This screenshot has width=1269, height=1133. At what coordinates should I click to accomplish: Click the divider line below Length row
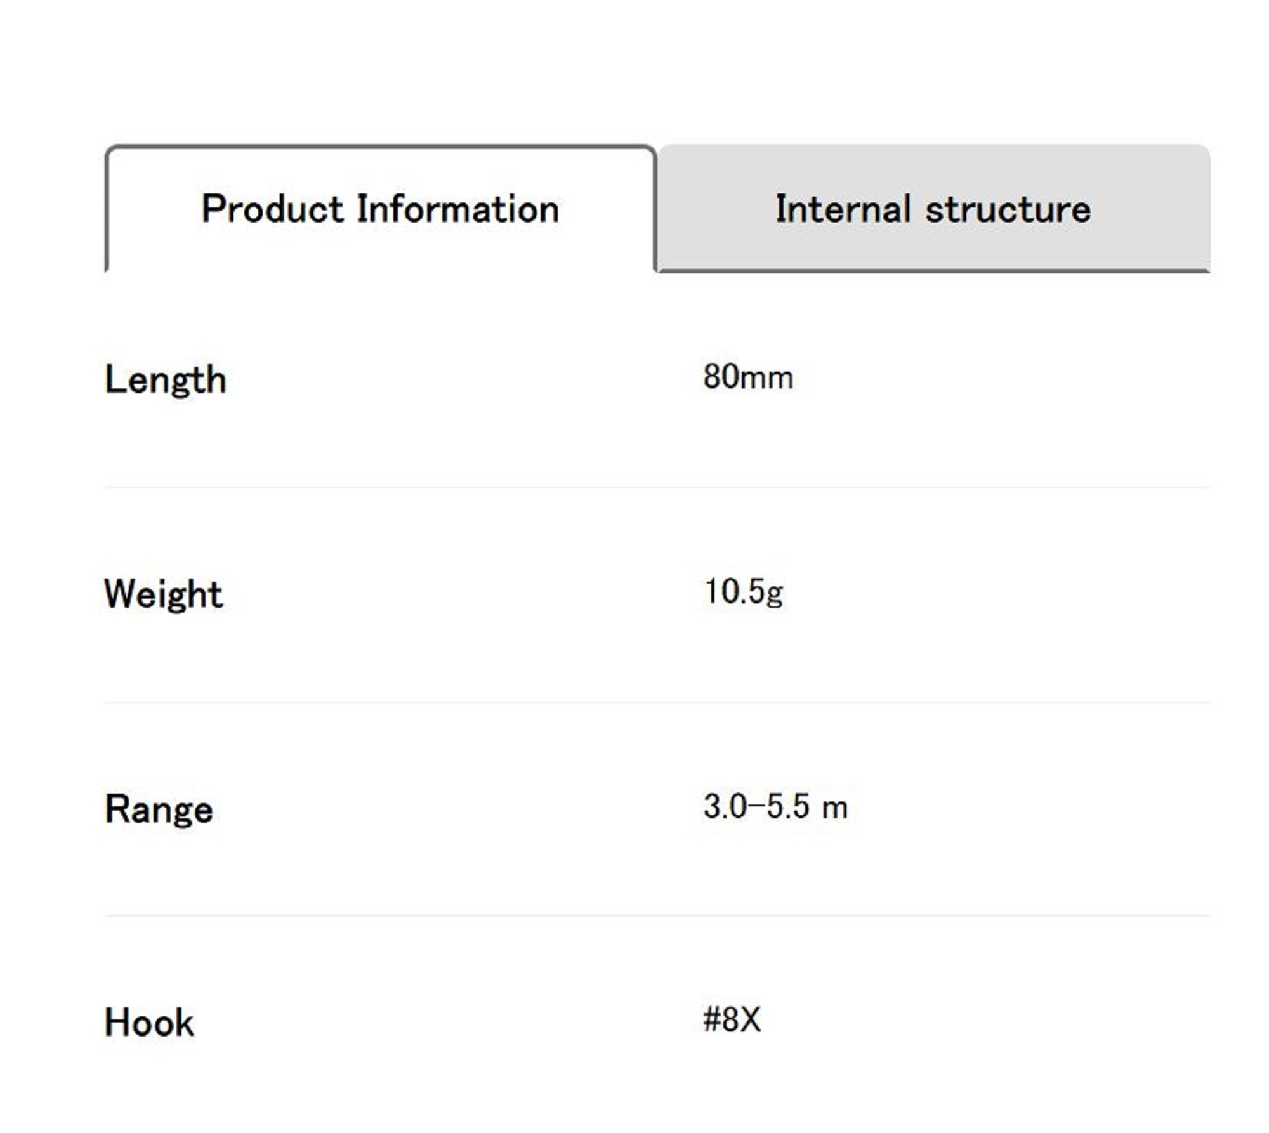(x=657, y=487)
